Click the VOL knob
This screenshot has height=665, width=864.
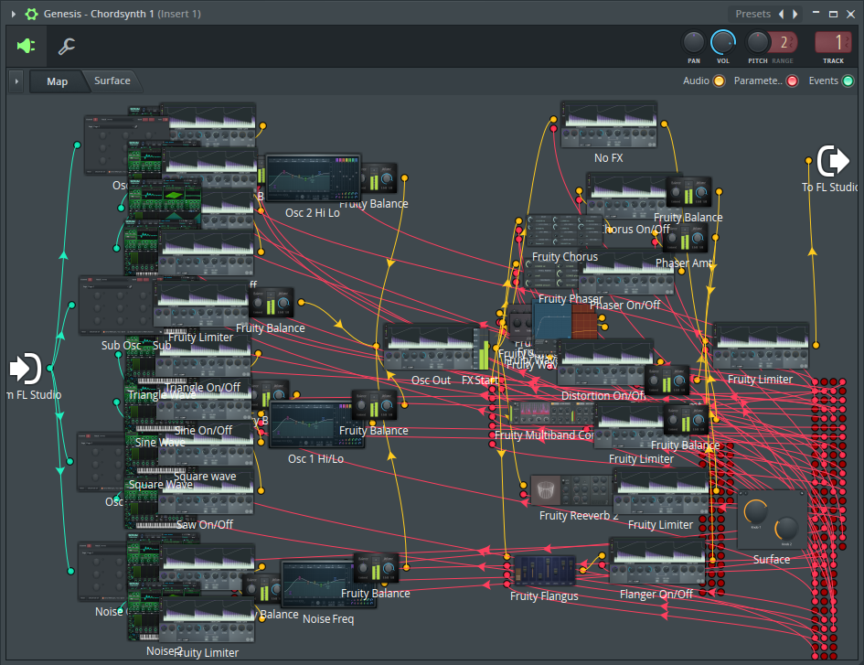point(723,42)
